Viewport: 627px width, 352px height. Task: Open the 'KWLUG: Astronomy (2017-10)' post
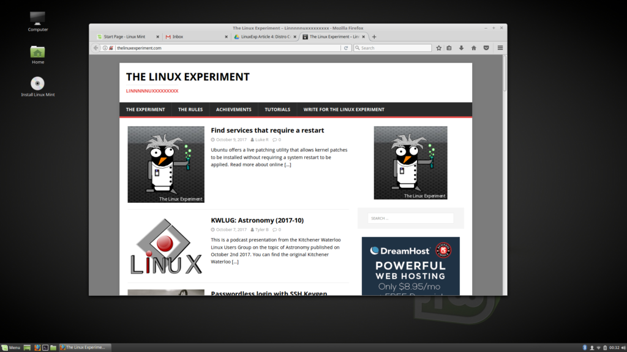pyautogui.click(x=257, y=220)
